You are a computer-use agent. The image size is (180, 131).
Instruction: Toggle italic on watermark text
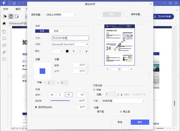click(x=80, y=51)
